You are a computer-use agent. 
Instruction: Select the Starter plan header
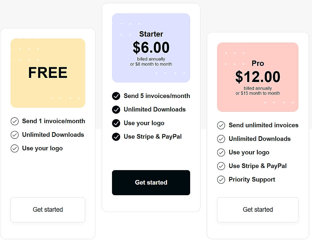tap(151, 34)
